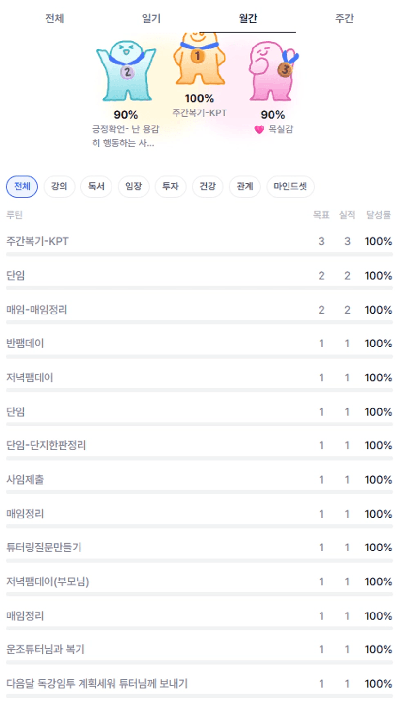Open the 주간 tab
The image size is (401, 707).
coord(344,18)
